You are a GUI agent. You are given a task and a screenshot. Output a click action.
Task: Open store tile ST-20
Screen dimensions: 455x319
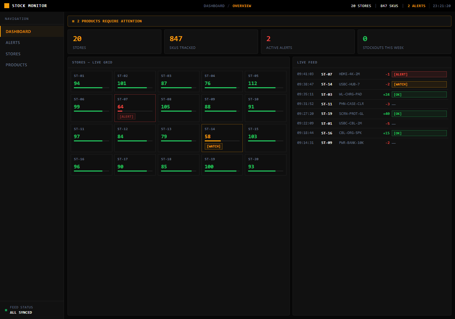click(x=266, y=165)
